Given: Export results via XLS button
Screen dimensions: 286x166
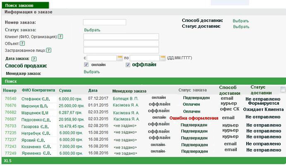Looking at the screenshot, I should 7,160.
